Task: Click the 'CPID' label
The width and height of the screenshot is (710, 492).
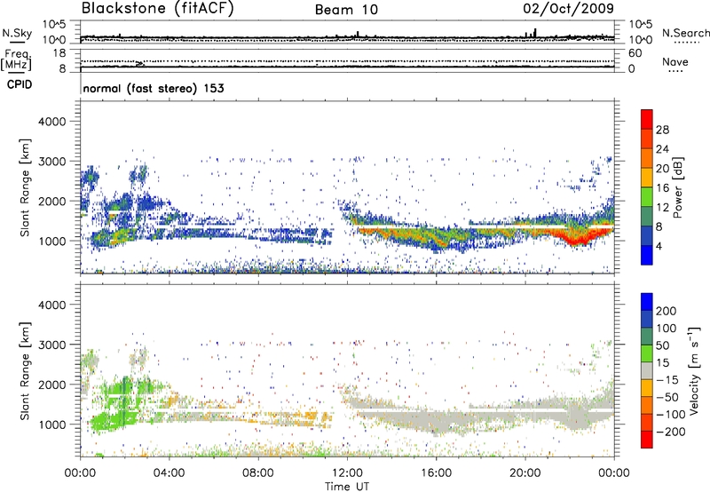Action: pos(20,84)
